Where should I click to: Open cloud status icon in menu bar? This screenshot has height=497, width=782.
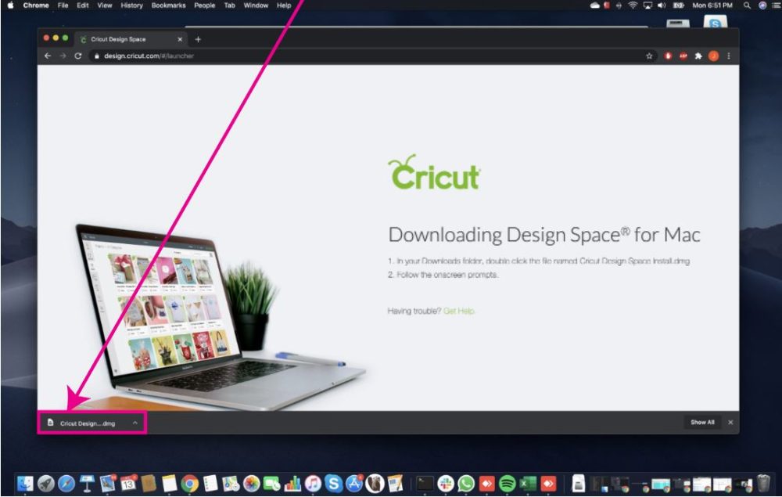pyautogui.click(x=594, y=5)
